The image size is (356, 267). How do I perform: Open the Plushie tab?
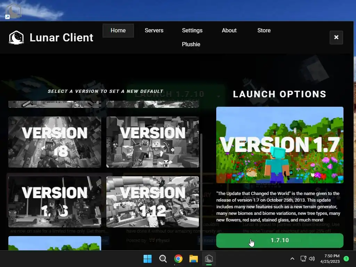(x=191, y=44)
